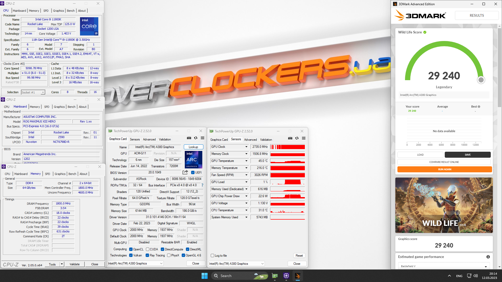Toggle the PhysX checkbox

pyautogui.click(x=169, y=255)
